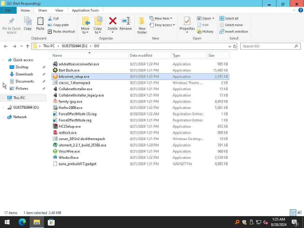Click the Paste clipboard icon
This screenshot has width=304, height=228.
[40, 21]
